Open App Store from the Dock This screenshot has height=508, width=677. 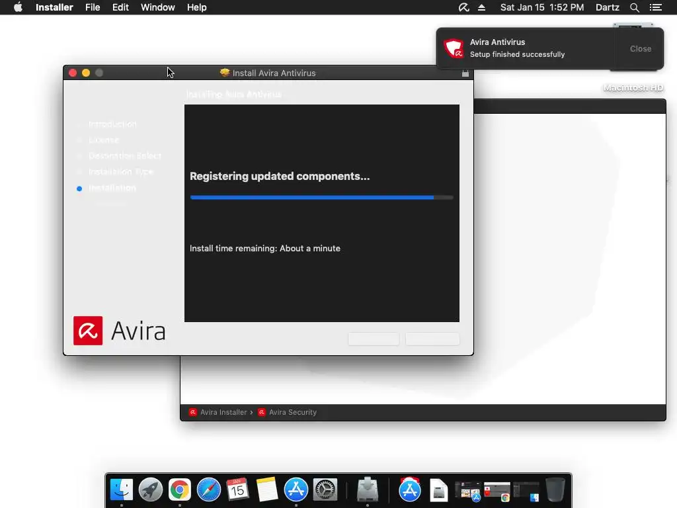pos(296,490)
